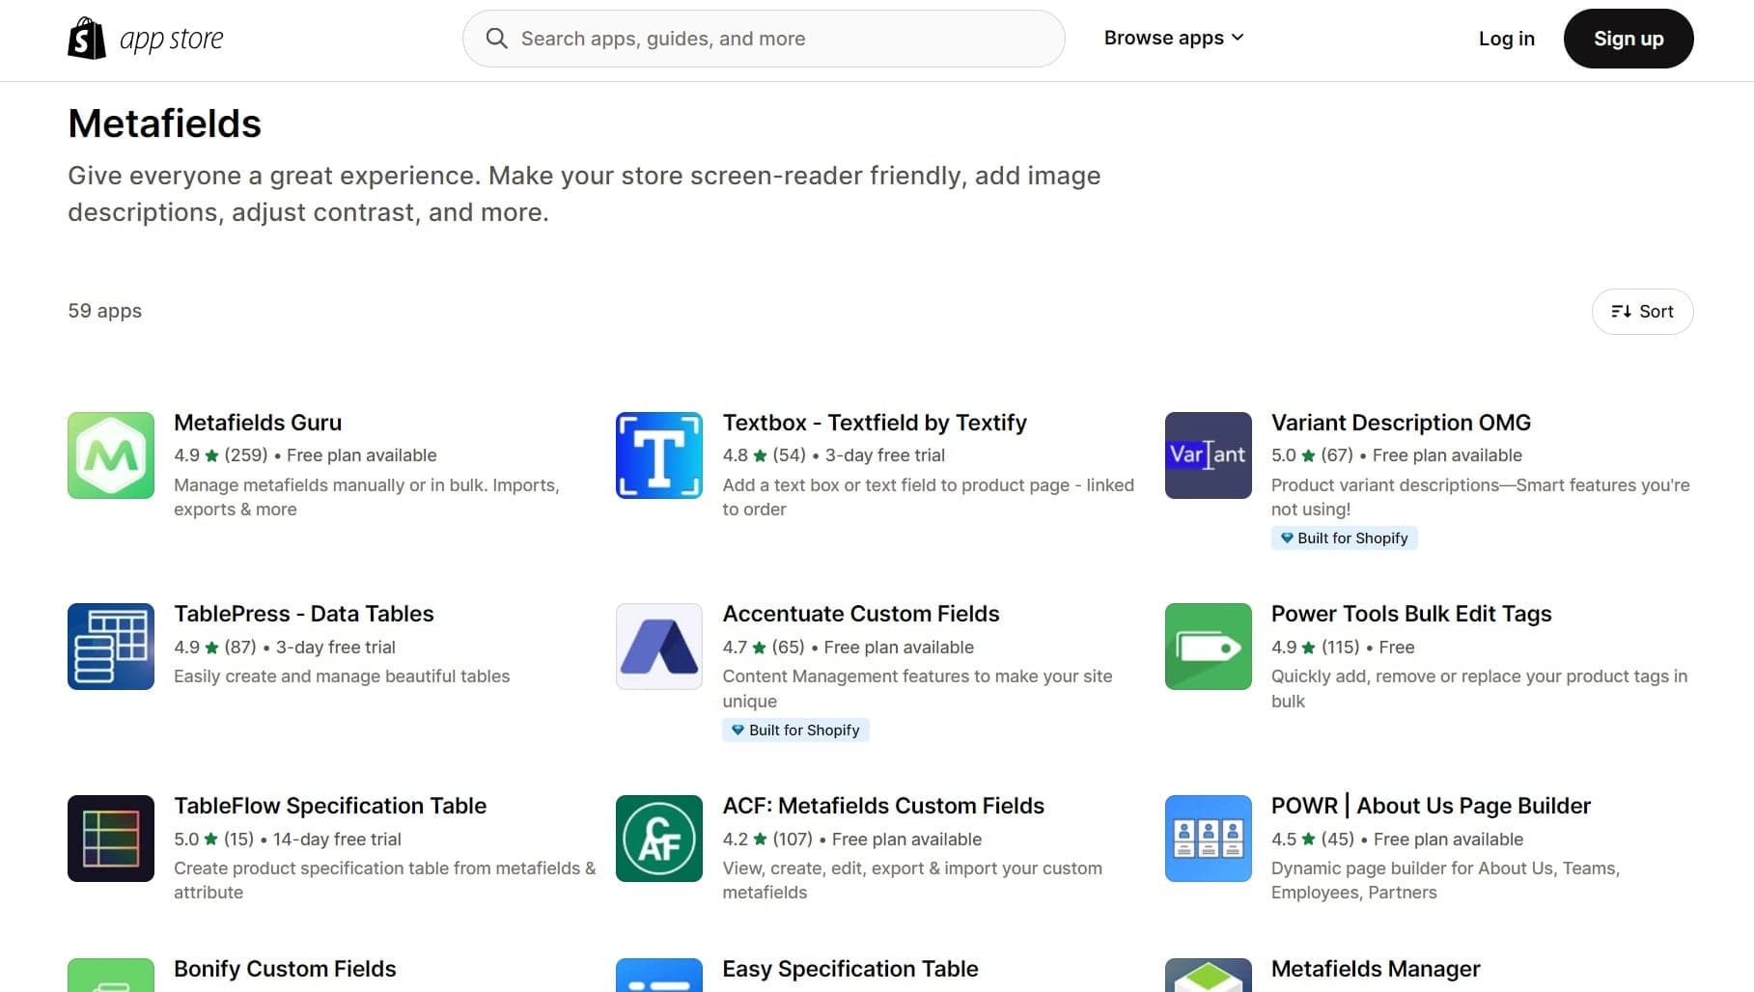
Task: Click 'Add a text box or text field' description
Action: tap(929, 497)
